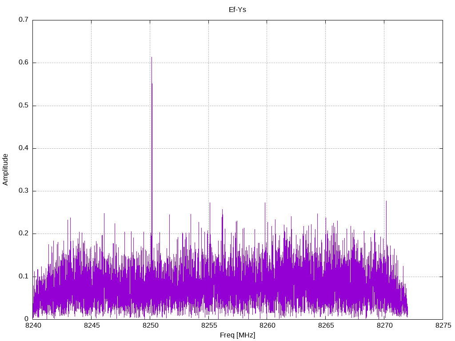Select the 0.1 y-axis tick label
Viewport: 455px width, 341px height.
pos(24,276)
